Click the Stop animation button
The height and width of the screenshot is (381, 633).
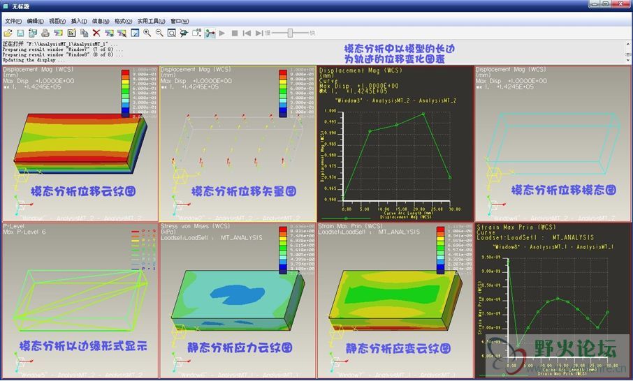[x=235, y=33]
